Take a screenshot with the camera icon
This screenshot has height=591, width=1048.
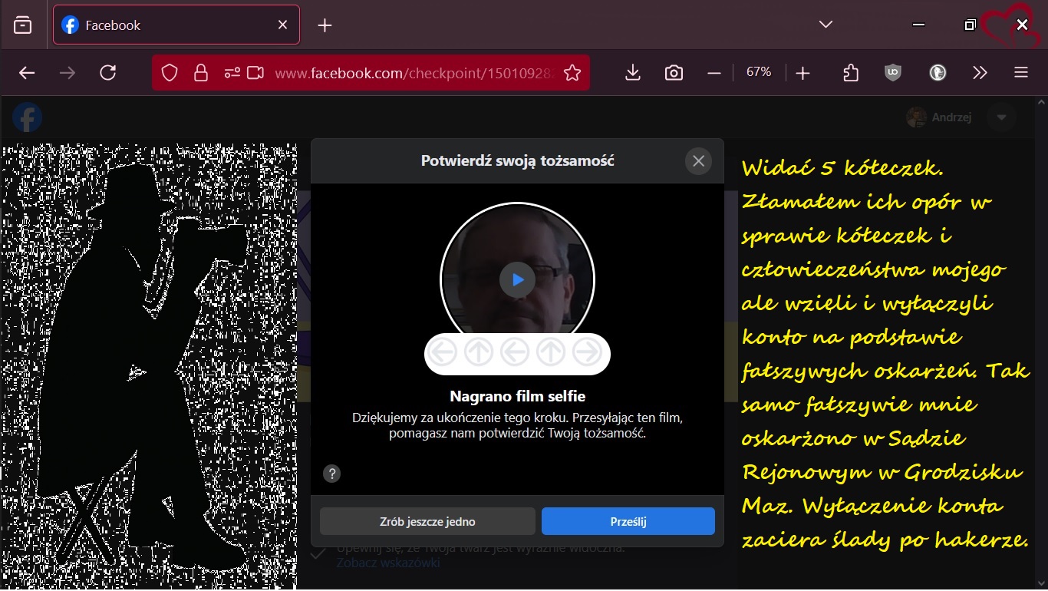coord(674,73)
